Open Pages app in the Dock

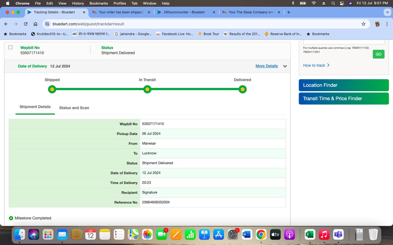point(176,234)
